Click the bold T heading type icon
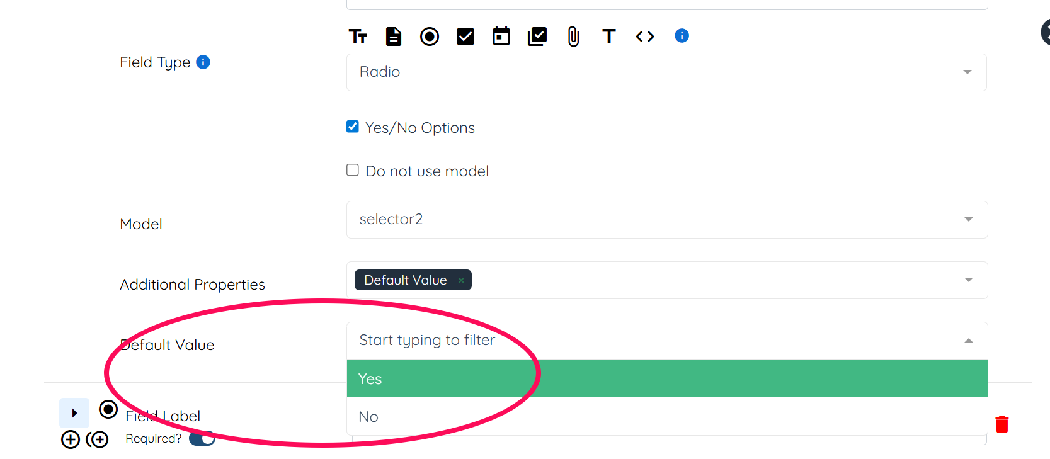Viewport: 1050px width, 459px height. 608,37
